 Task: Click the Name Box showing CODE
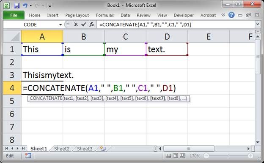(x=30, y=24)
